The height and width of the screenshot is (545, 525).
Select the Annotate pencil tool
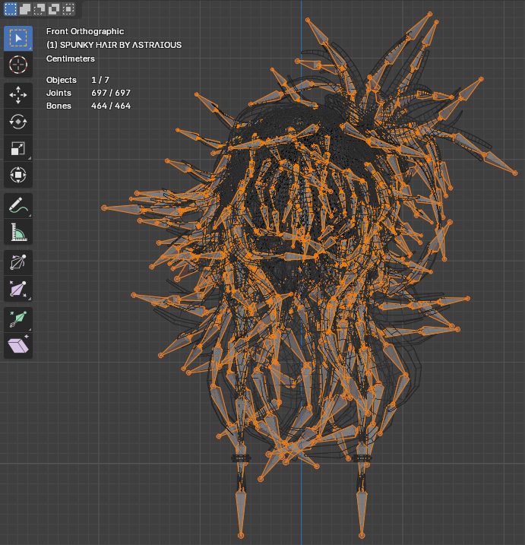click(18, 205)
